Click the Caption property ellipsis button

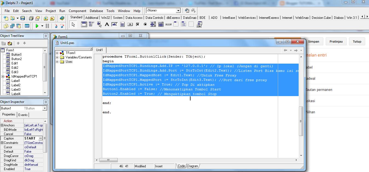[x=41, y=138]
